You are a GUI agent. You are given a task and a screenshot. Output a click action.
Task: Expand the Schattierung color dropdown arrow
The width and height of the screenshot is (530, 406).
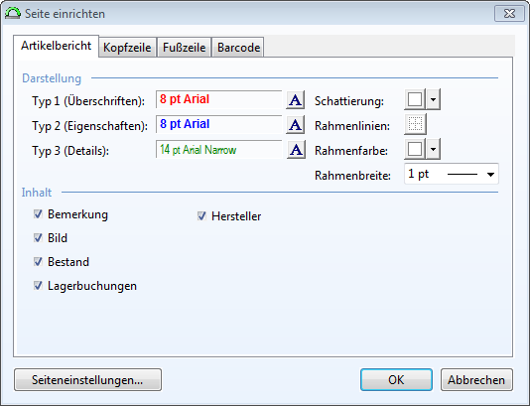(x=434, y=99)
